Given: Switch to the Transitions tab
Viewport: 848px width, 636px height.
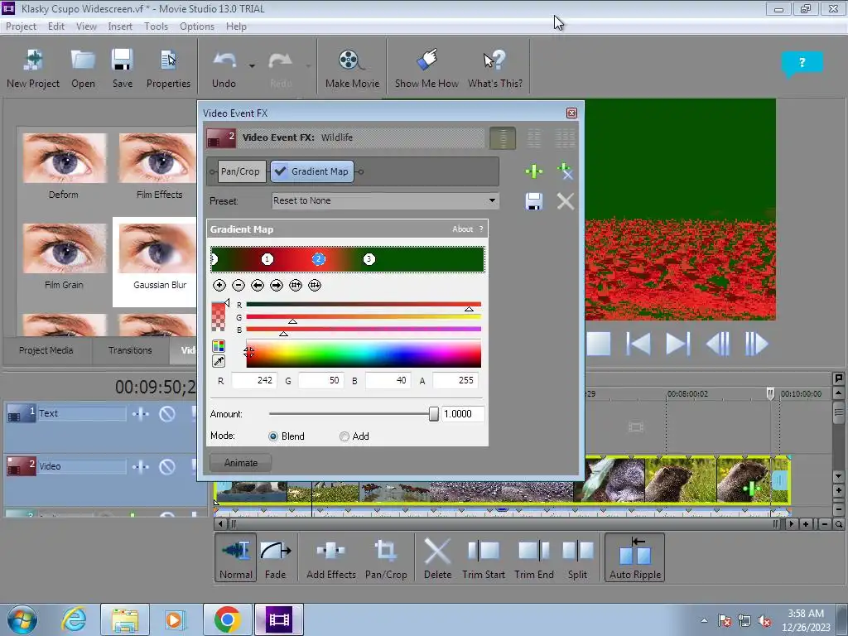Looking at the screenshot, I should click(130, 350).
